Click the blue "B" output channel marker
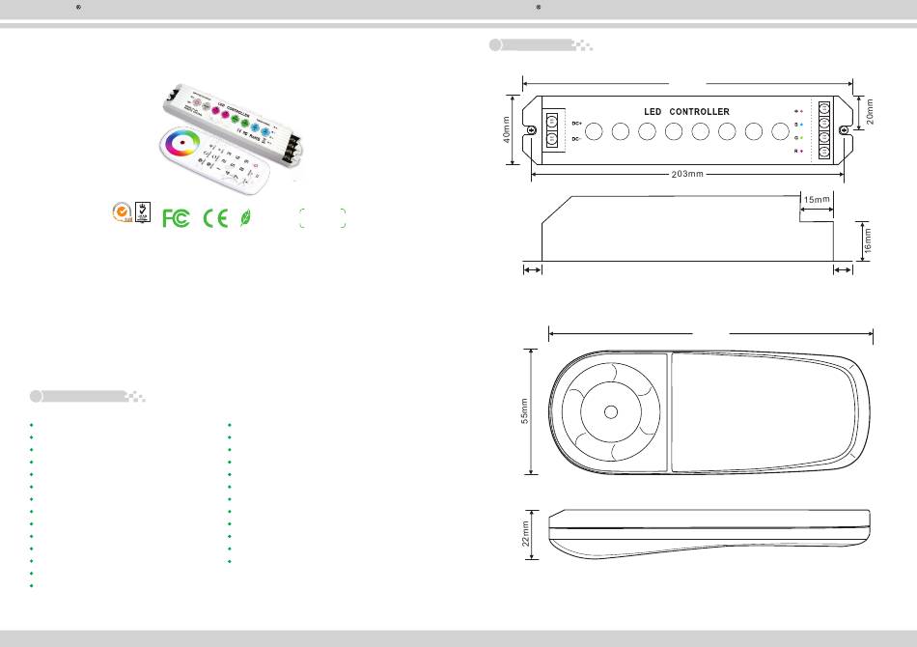 [x=798, y=124]
